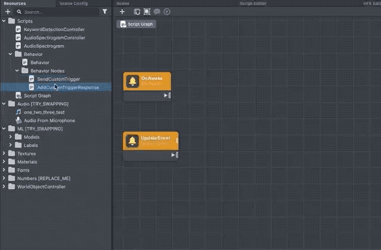Collapse the Behavior Nodes folder
Viewport: 381px width, 250px height.
(x=18, y=71)
